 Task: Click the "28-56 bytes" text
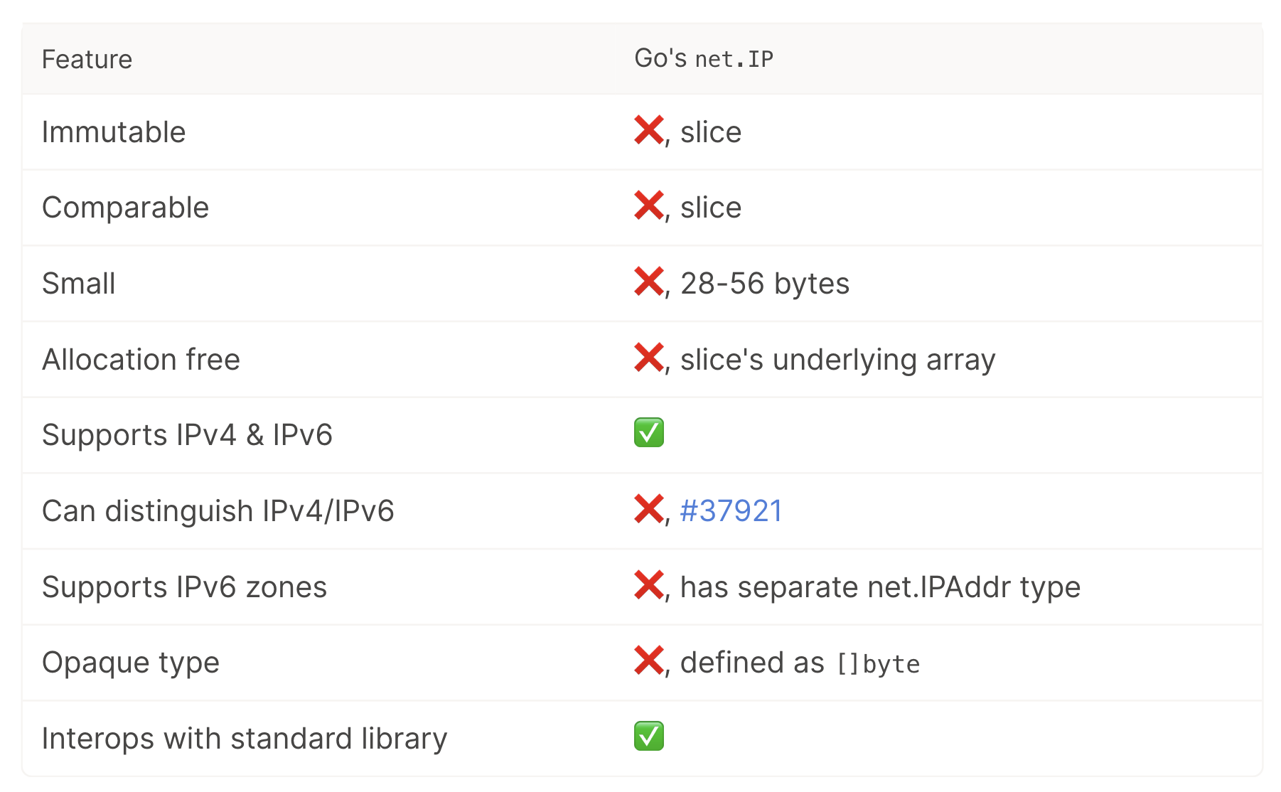pyautogui.click(x=764, y=284)
